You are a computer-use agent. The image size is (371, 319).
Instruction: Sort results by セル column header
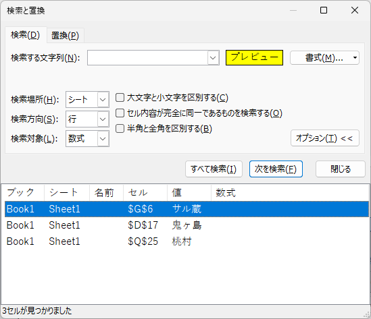145,193
